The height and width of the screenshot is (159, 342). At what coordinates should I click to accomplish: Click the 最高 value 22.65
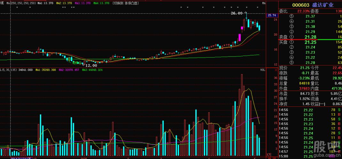pos(337,73)
